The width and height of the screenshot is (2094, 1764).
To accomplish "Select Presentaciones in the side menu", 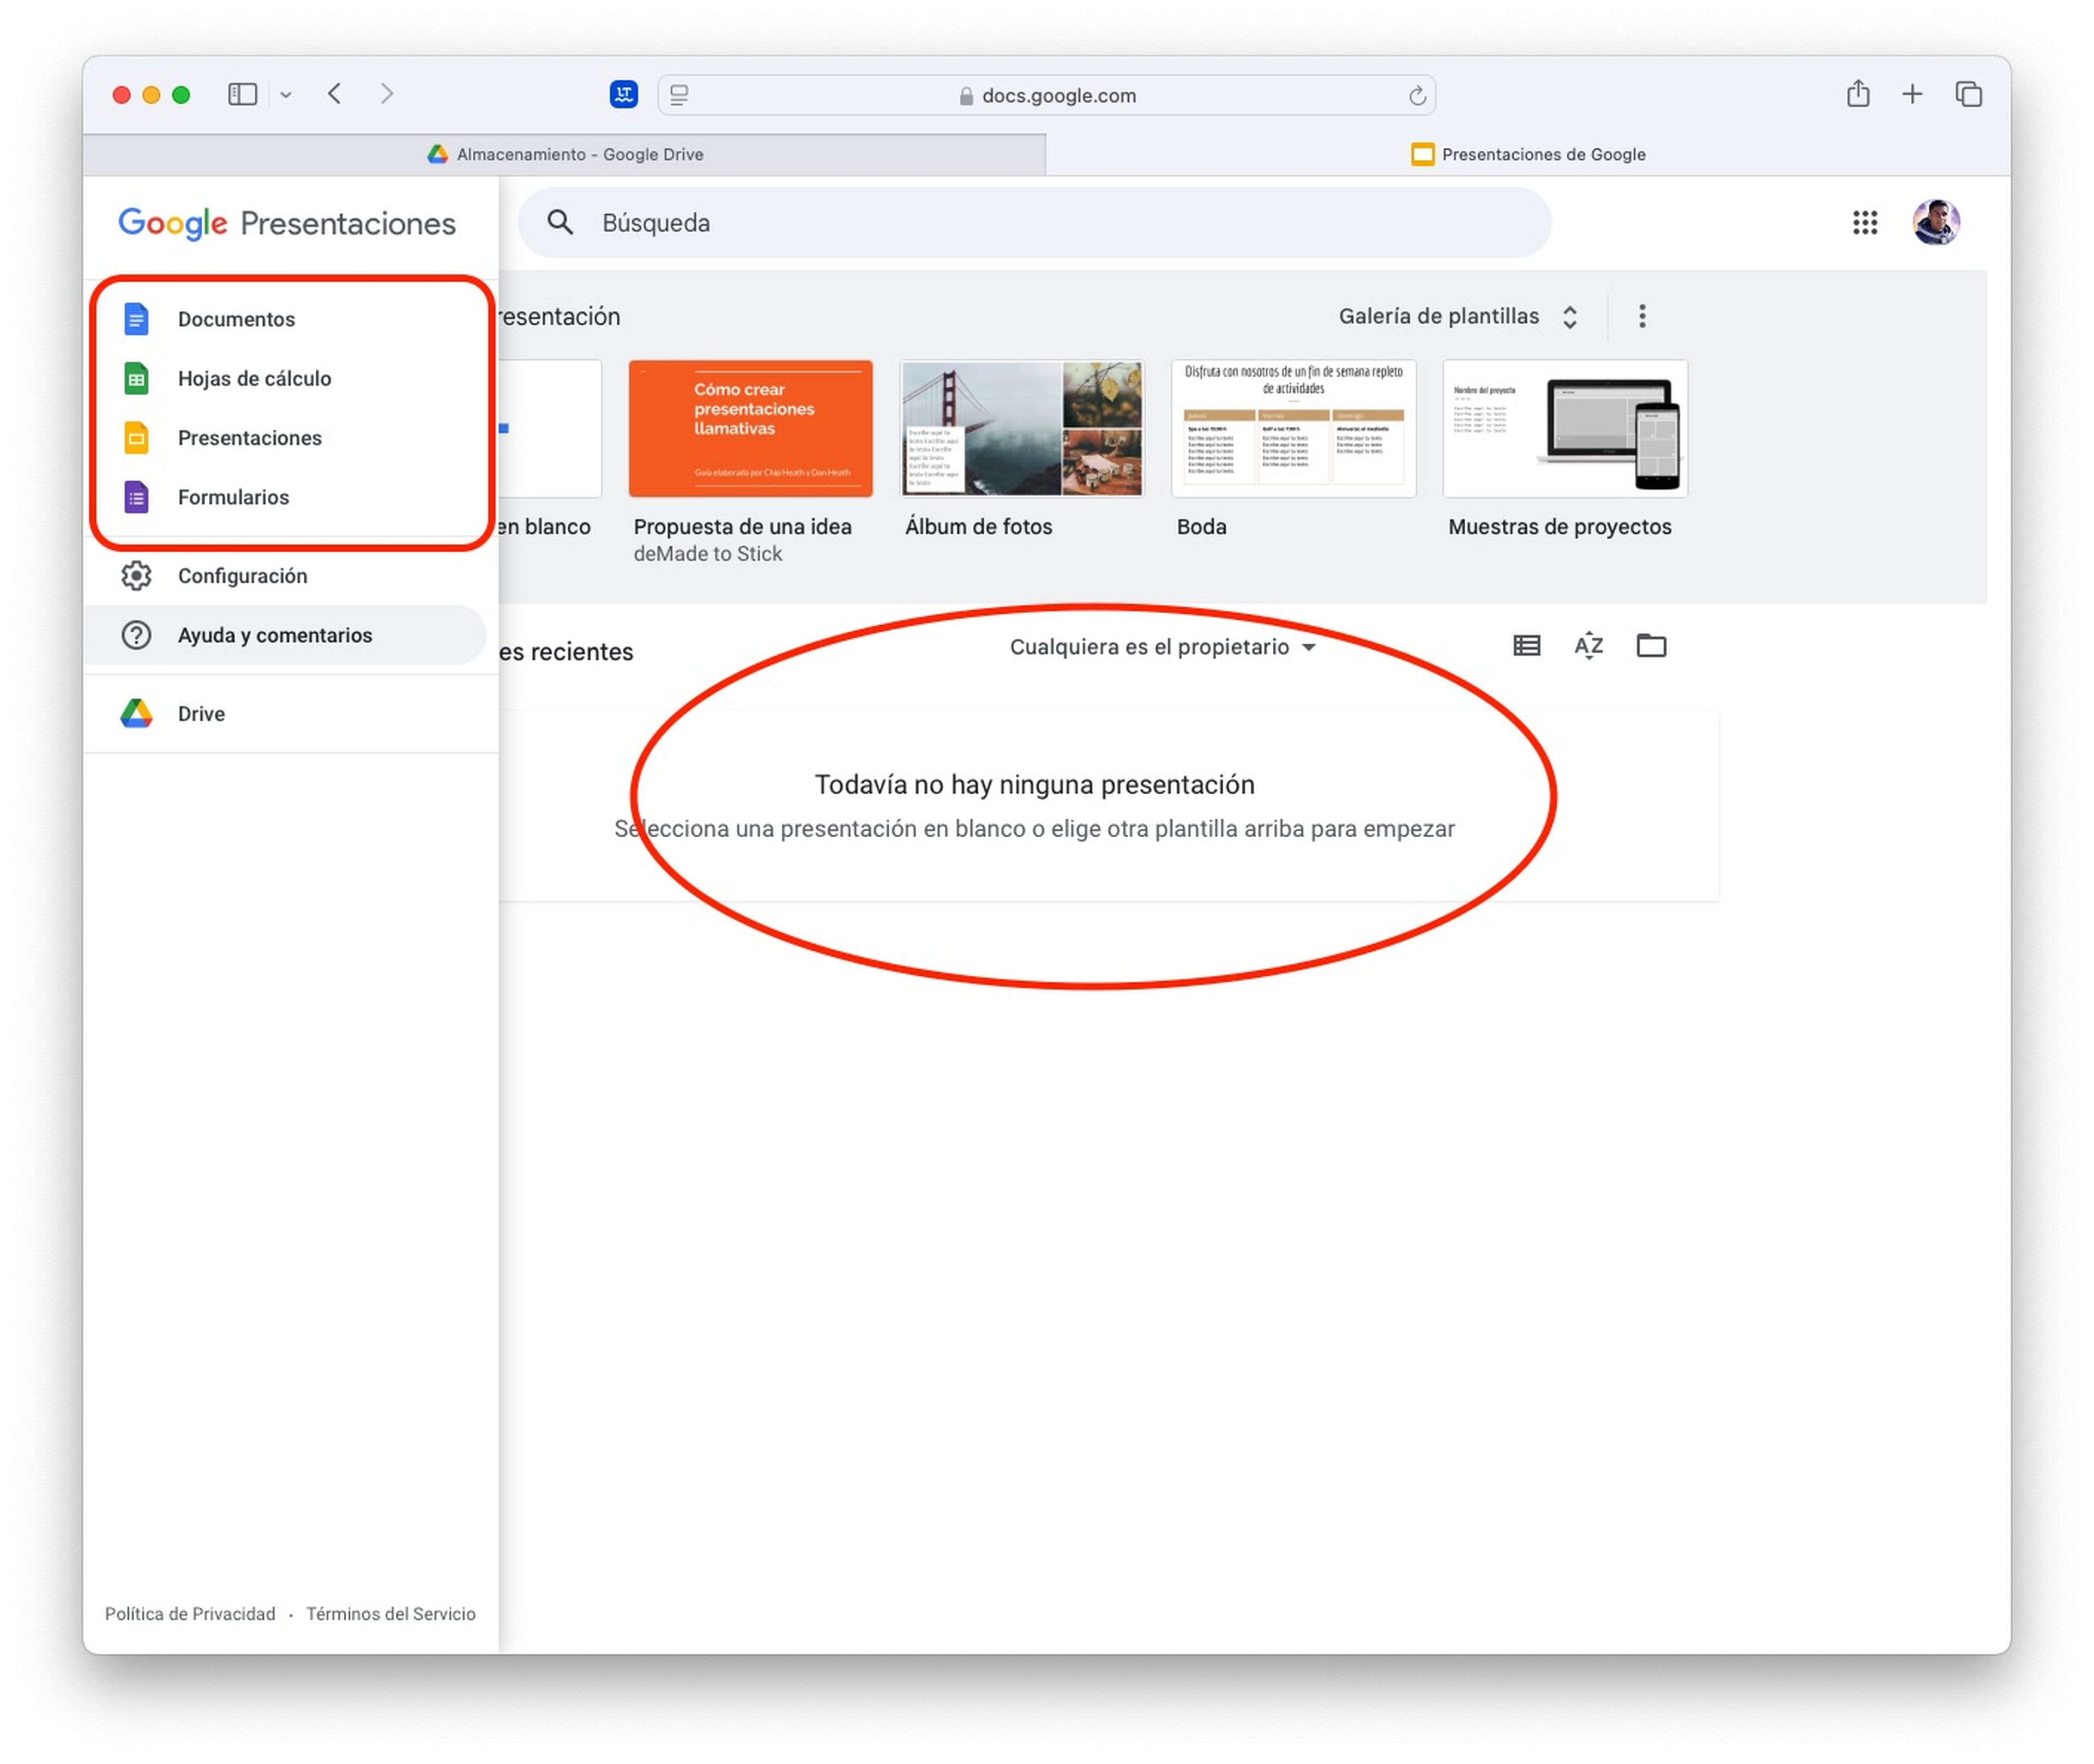I will [290, 438].
